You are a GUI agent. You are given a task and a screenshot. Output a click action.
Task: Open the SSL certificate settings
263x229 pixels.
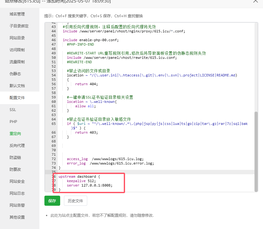coord(13,110)
